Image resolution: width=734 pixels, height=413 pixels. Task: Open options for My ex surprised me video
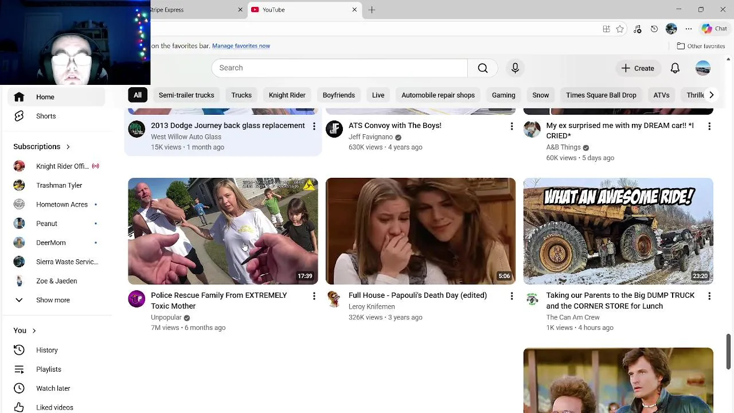(x=709, y=126)
